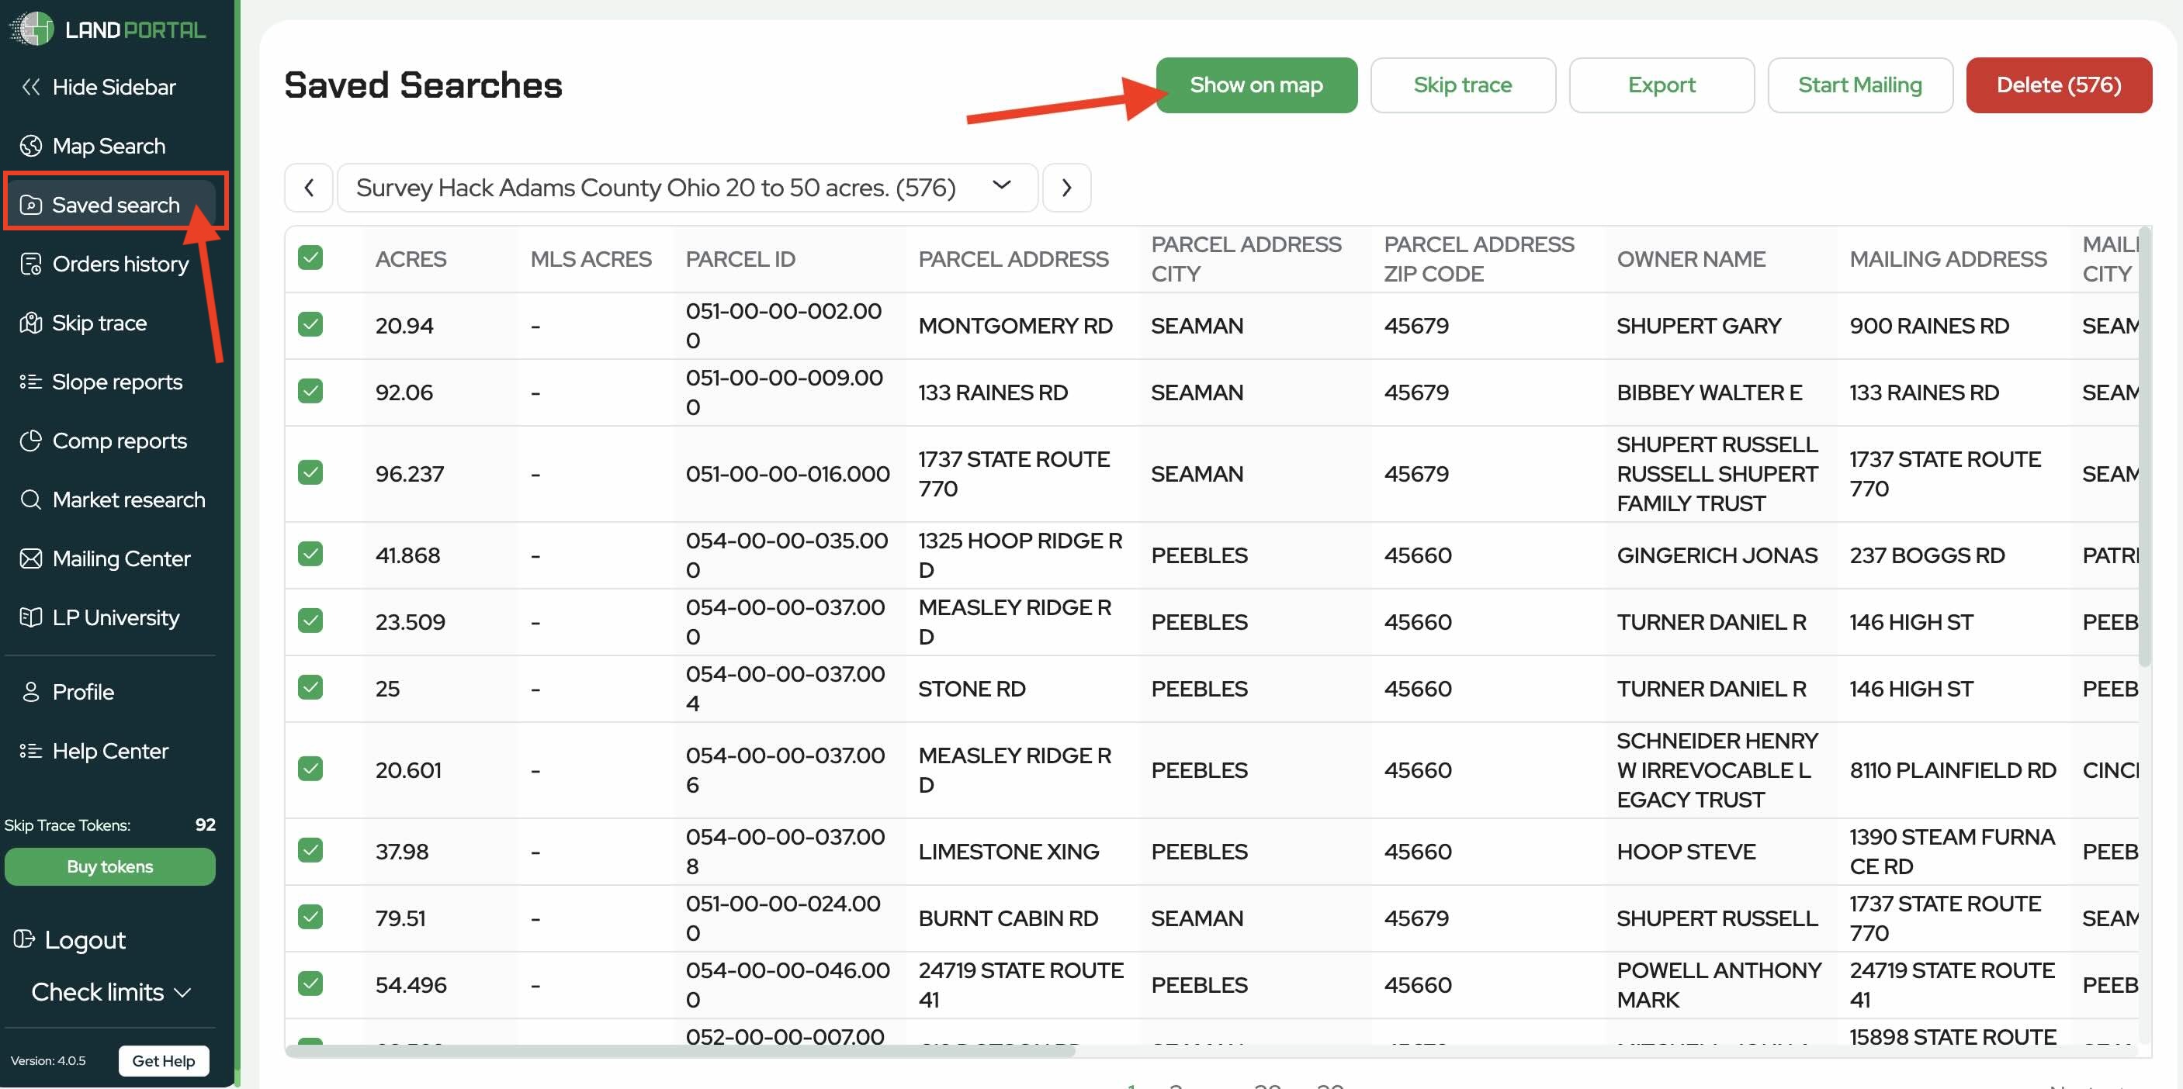Open the Skip trace sidebar menu item
Image resolution: width=2183 pixels, height=1089 pixels.
tap(99, 323)
